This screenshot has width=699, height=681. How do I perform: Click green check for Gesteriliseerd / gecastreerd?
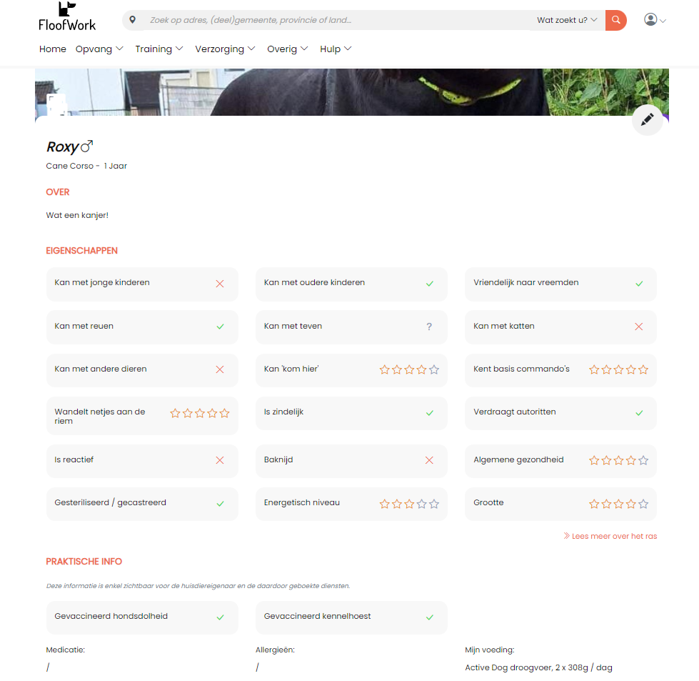pyautogui.click(x=220, y=504)
